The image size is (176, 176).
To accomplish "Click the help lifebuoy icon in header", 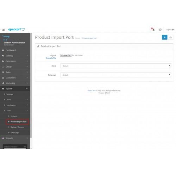I will (x=160, y=30).
